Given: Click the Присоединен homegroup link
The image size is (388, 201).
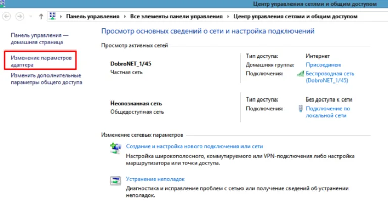Looking at the screenshot, I should coord(323,65).
